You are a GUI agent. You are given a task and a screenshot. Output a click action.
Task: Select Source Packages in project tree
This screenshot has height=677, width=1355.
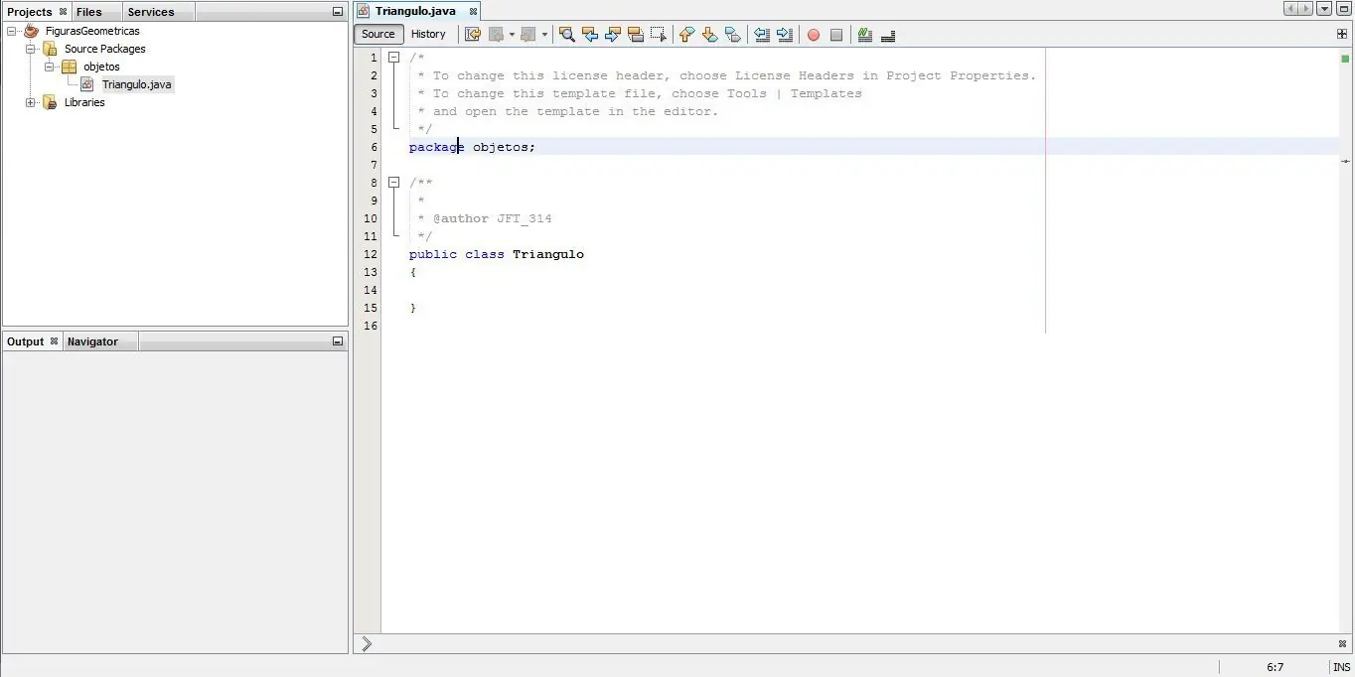click(104, 49)
